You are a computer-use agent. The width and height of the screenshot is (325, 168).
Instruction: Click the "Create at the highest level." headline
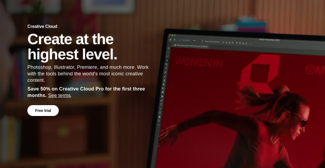coord(72,47)
